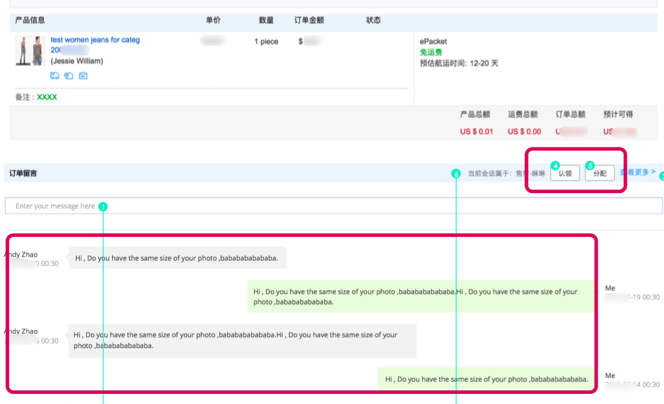Viewport: 664px width, 404px height.
Task: Open the product link 'test women jeans for categ'
Action: pos(95,40)
